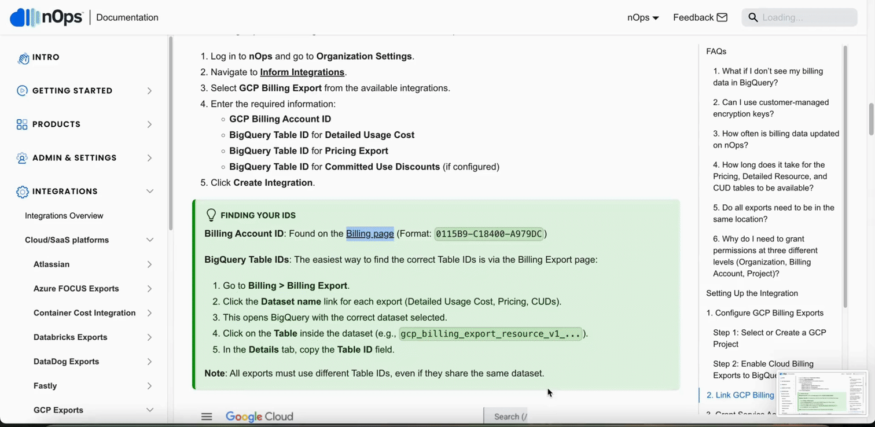Click the Getting Started section icon
The width and height of the screenshot is (875, 427).
click(x=22, y=90)
